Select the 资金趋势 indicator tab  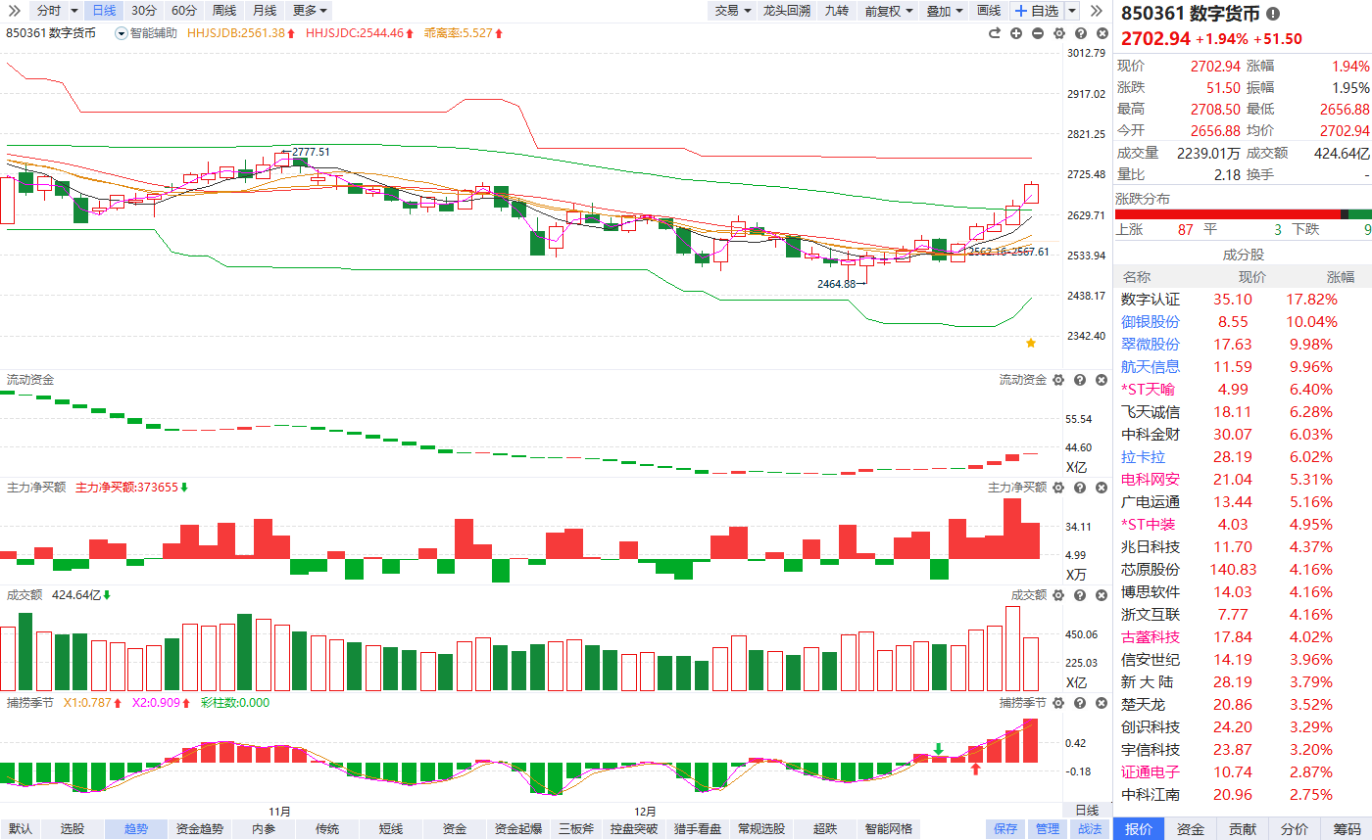(x=200, y=829)
